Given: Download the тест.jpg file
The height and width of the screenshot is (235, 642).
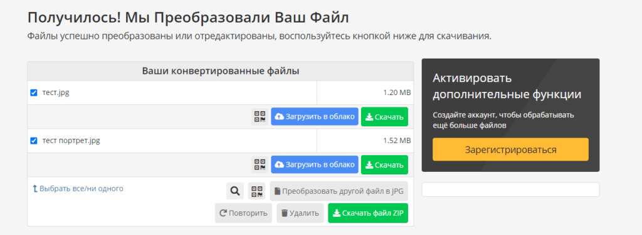Looking at the screenshot, I should 384,117.
